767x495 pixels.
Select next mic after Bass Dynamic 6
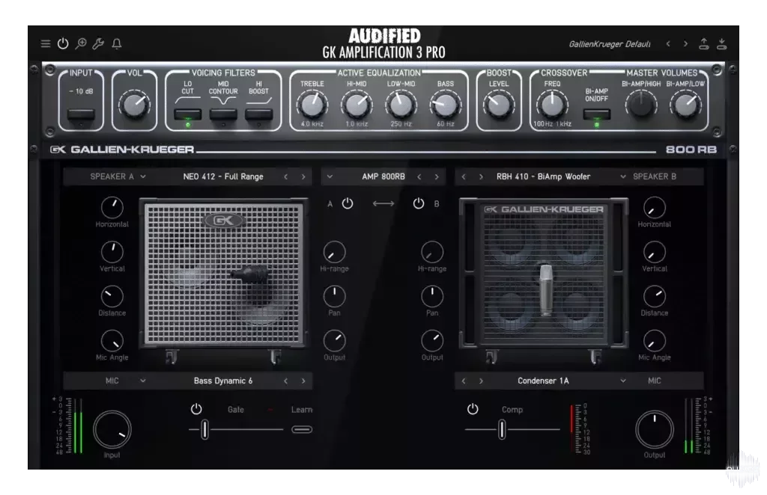click(303, 381)
